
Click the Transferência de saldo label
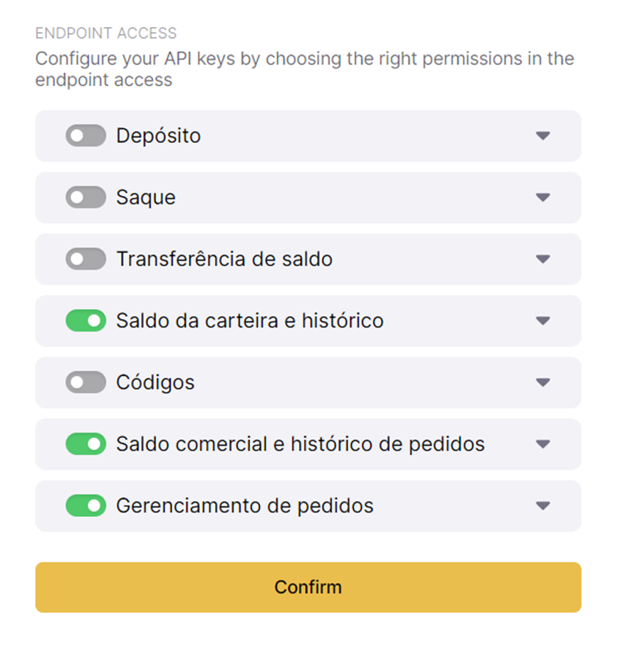pos(224,259)
